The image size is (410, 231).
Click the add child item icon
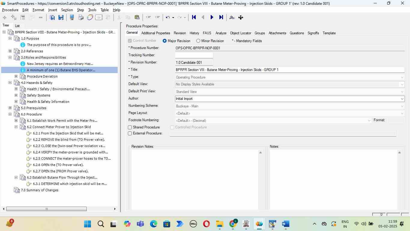pos(14,17)
